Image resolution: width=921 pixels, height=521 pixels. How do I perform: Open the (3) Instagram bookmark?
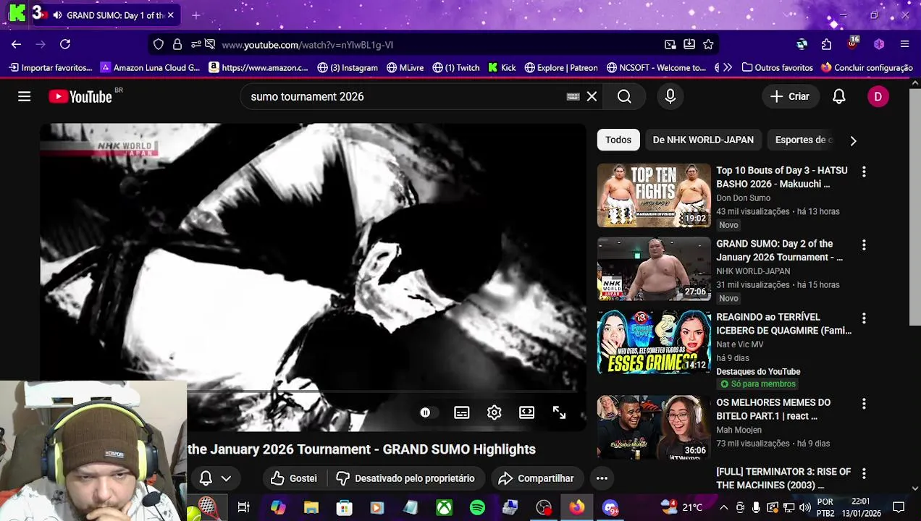click(348, 67)
